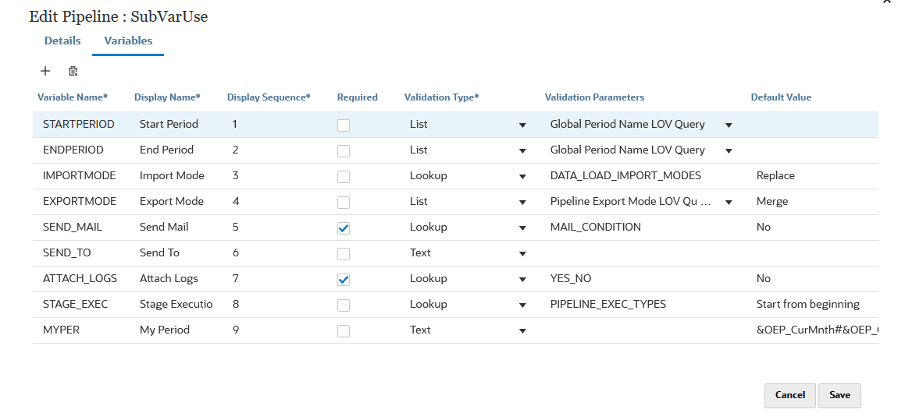Click the Display Sequence column header
The height and width of the screenshot is (420, 898).
click(269, 97)
